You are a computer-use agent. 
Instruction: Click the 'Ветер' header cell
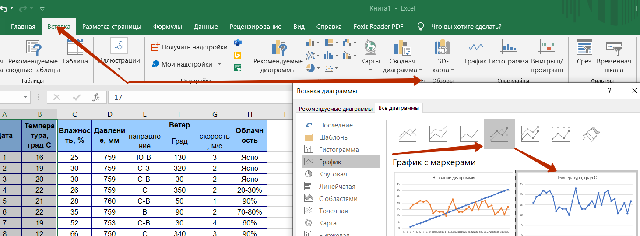pos(179,125)
